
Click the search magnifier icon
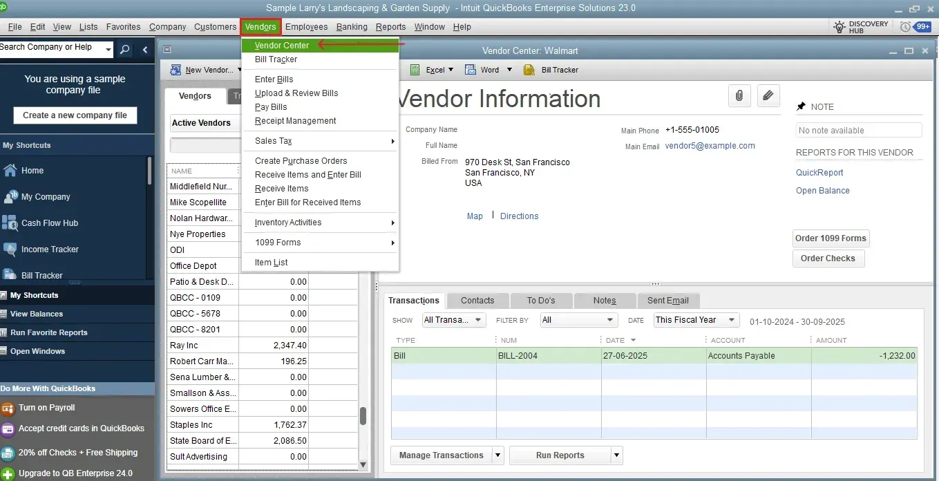point(124,49)
